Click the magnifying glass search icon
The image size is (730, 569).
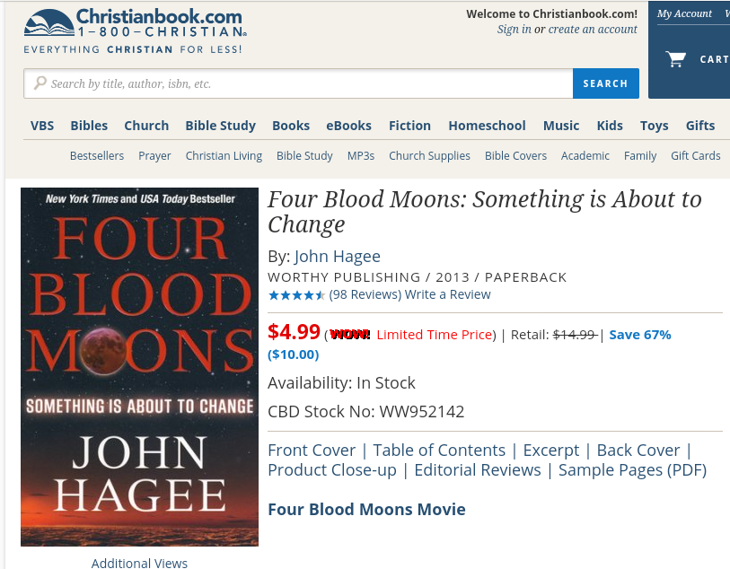[40, 83]
